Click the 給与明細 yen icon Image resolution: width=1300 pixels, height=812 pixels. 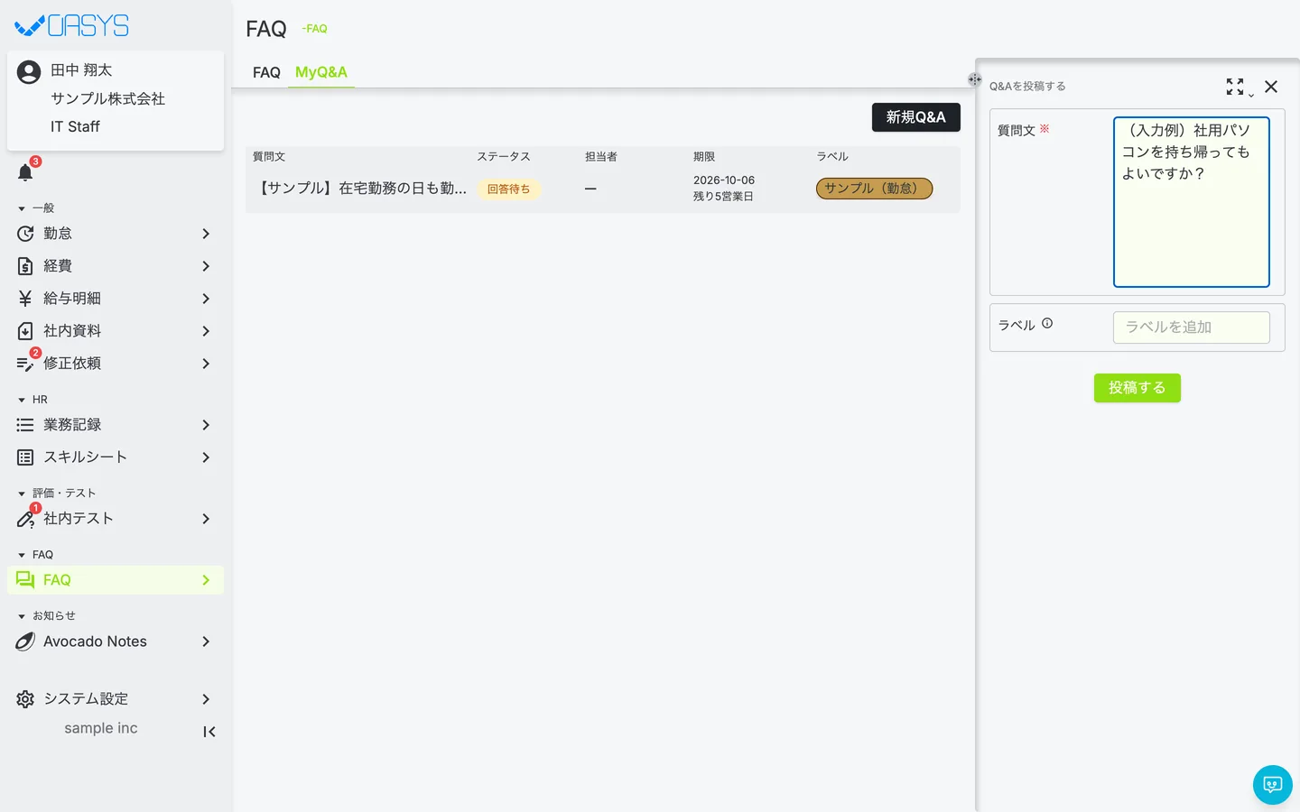tap(25, 299)
